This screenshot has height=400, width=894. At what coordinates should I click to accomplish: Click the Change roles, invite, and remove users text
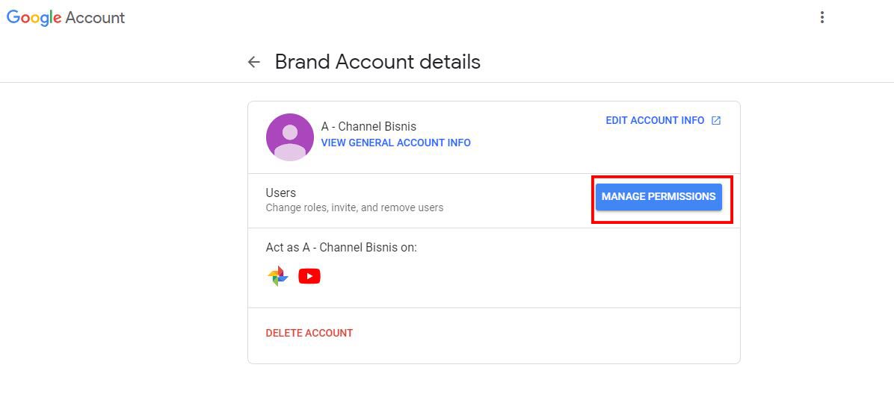tap(354, 207)
